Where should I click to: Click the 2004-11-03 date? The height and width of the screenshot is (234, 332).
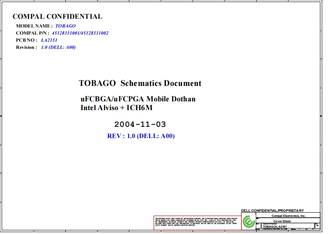point(140,124)
